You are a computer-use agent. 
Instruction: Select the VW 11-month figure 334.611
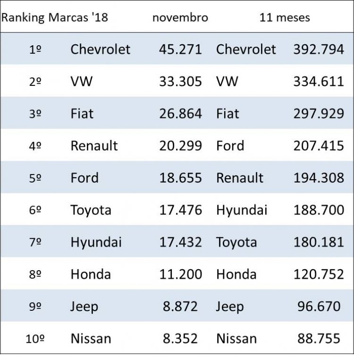(319, 81)
